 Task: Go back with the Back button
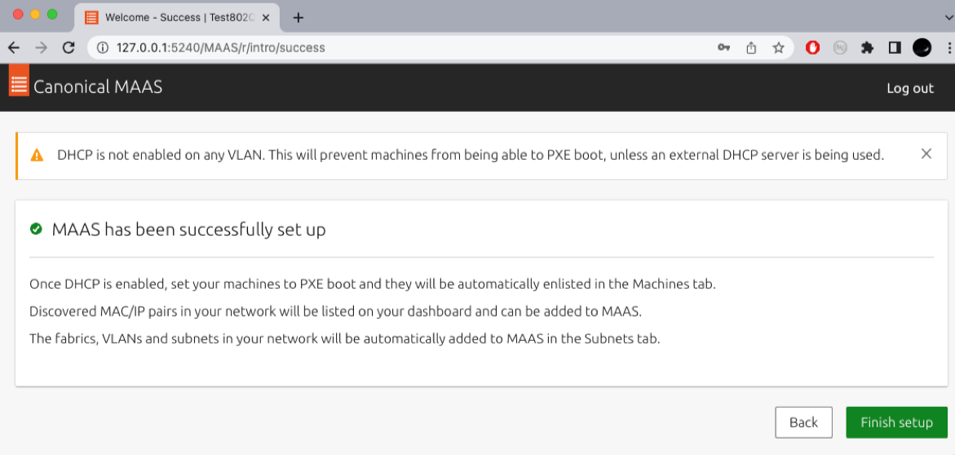tap(803, 422)
